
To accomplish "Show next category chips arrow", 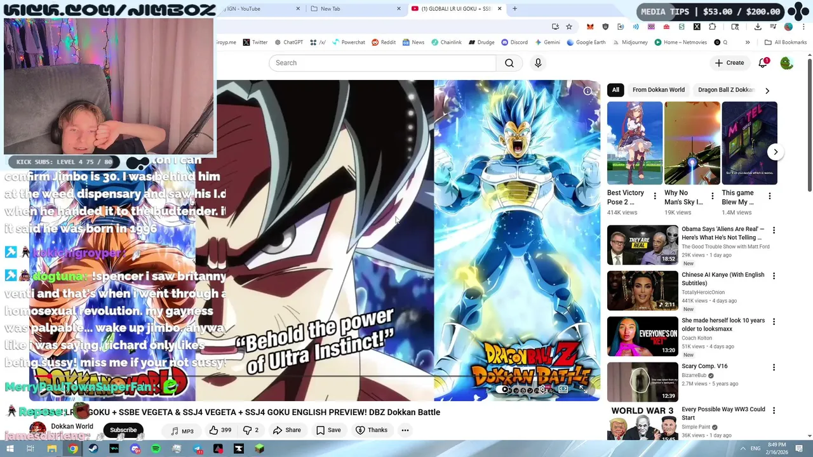I will click(767, 91).
